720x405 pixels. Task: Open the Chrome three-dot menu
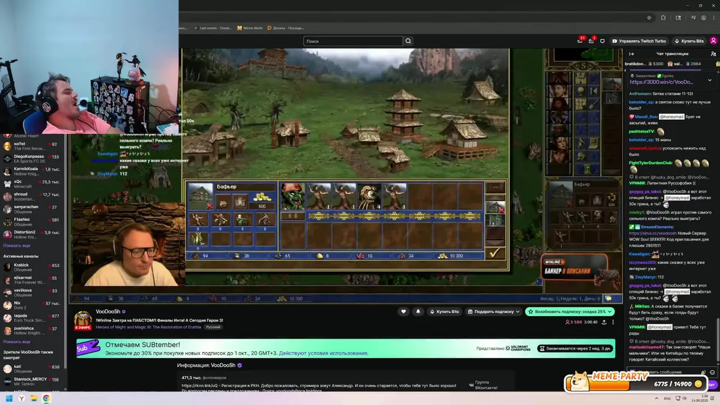(x=713, y=17)
